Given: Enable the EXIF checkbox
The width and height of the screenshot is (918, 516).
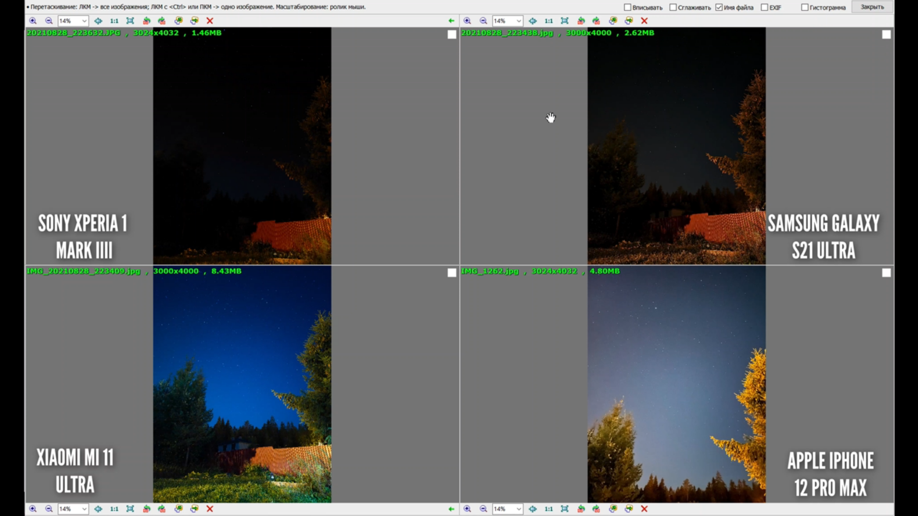Looking at the screenshot, I should (x=764, y=7).
